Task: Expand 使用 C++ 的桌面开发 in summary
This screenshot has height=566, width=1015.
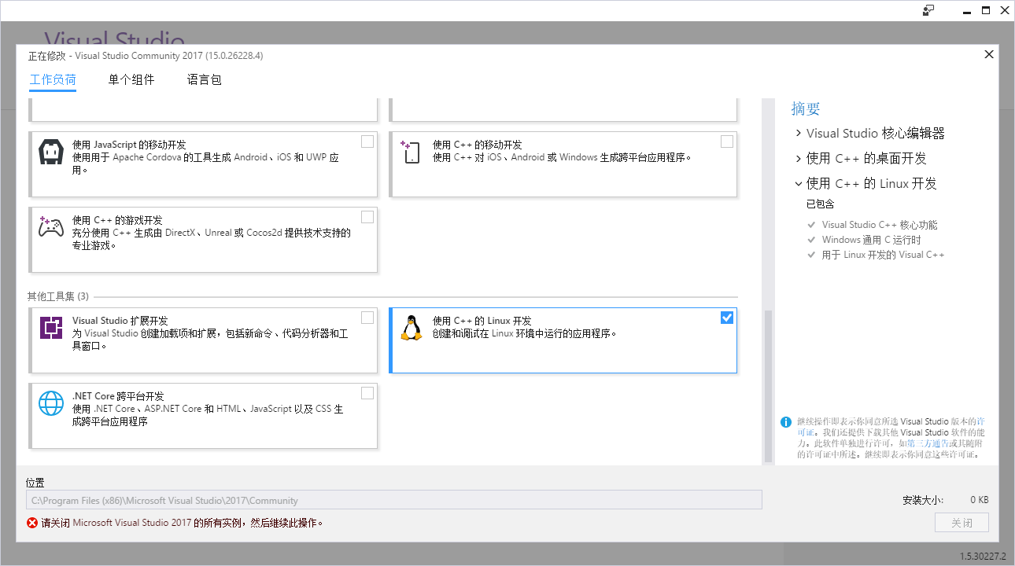Action: click(799, 159)
